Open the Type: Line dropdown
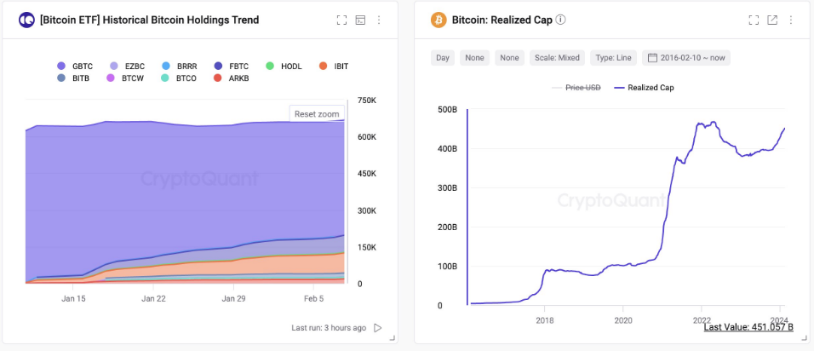Image resolution: width=814 pixels, height=351 pixels. tap(613, 58)
